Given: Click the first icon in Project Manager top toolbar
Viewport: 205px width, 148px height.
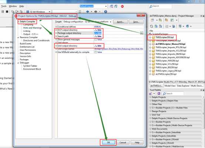Looking at the screenshot, I should pyautogui.click(x=152, y=20).
